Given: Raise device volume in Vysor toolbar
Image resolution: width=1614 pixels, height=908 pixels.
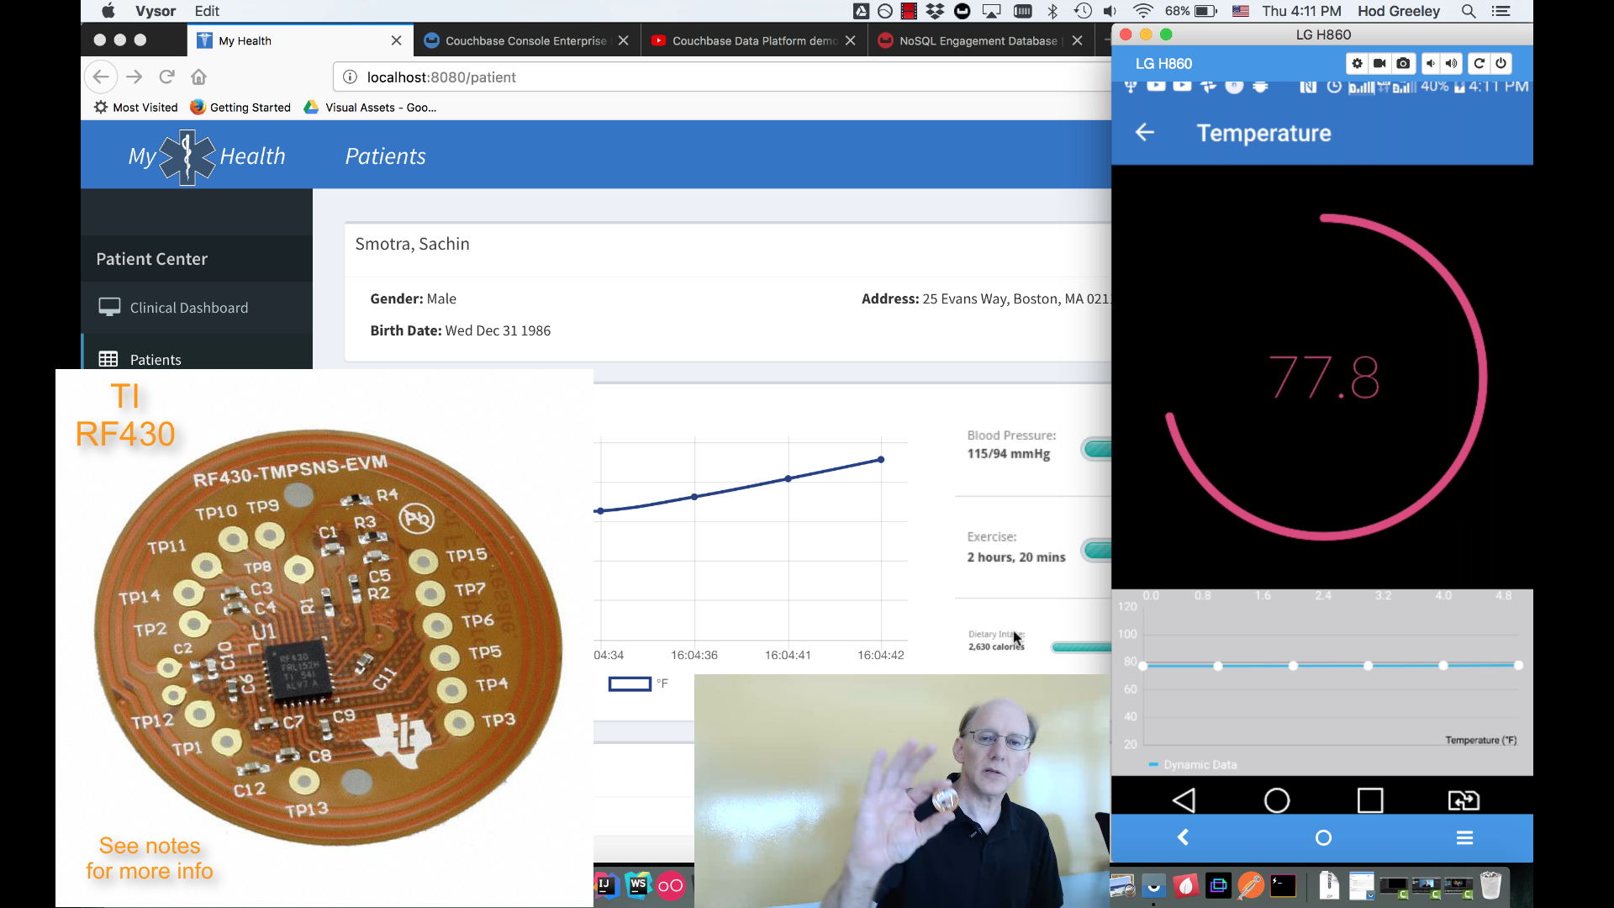Looking at the screenshot, I should pos(1452,63).
